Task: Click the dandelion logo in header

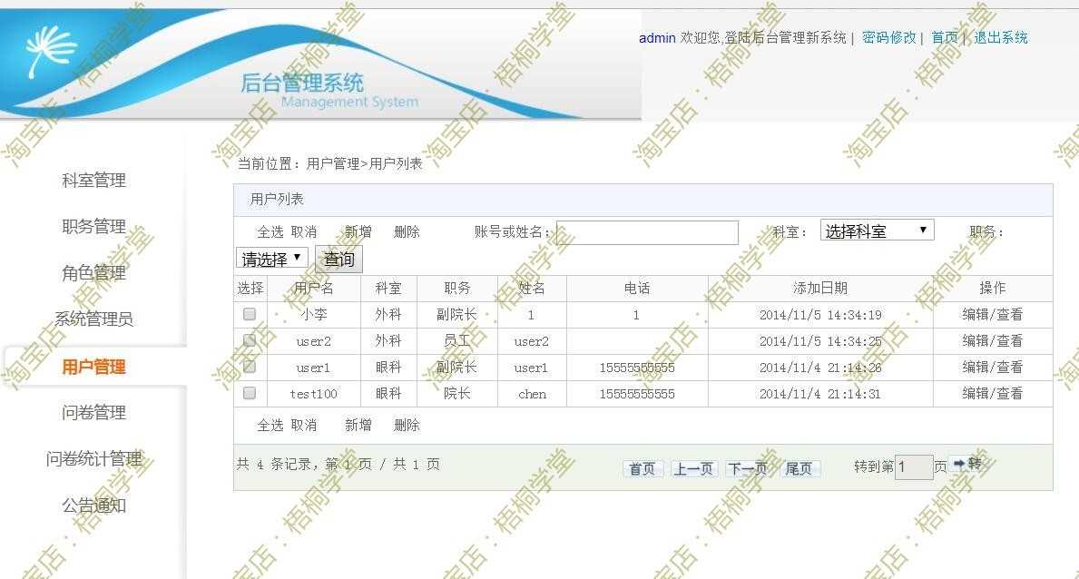Action: 50,50
